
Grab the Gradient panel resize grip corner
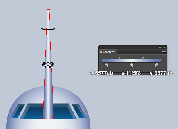[166, 70]
